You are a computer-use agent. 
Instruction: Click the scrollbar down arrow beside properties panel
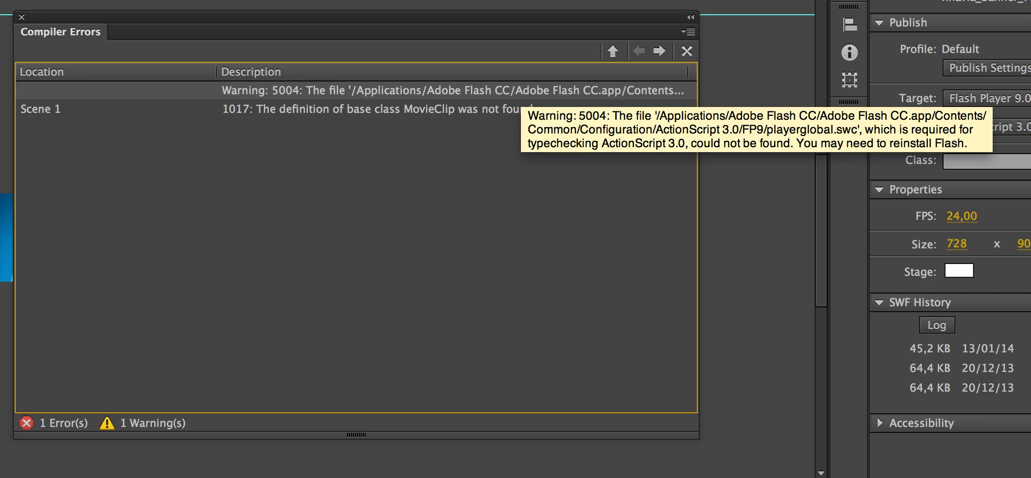pos(821,474)
